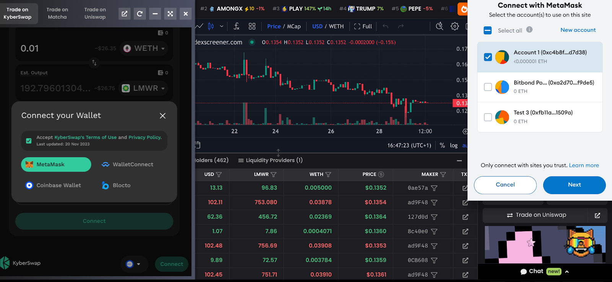Open Learn more link in MetaMask

pyautogui.click(x=584, y=165)
